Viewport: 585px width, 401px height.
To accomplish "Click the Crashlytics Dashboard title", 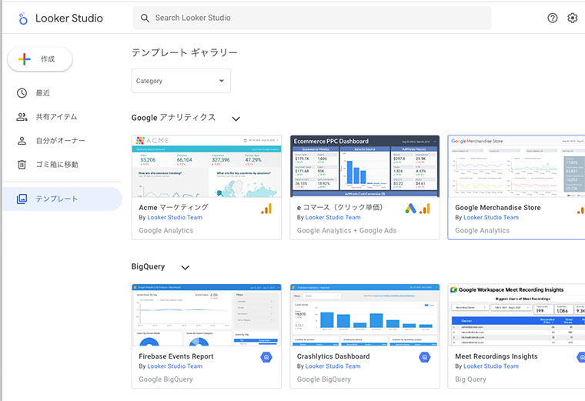I will 333,356.
